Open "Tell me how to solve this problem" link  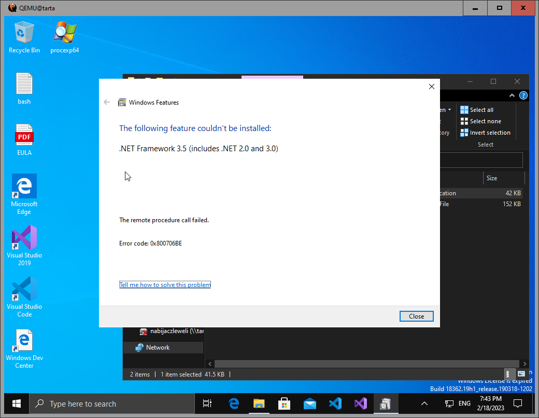pos(165,285)
